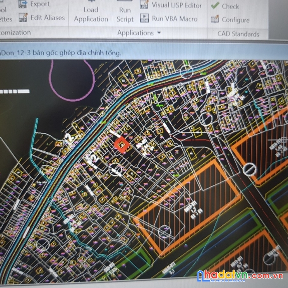The height and width of the screenshot is (288, 288).
Task: Expand the Applications panel dropdown arrow
Action: [x=159, y=33]
